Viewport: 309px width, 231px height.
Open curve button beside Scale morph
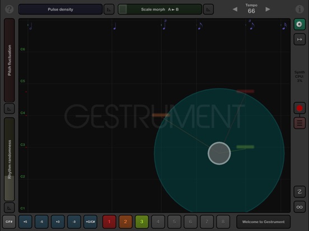click(x=208, y=9)
